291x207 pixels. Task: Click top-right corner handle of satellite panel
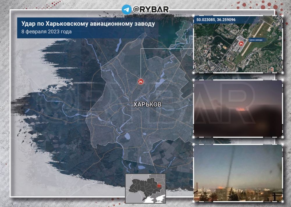tap(282, 15)
